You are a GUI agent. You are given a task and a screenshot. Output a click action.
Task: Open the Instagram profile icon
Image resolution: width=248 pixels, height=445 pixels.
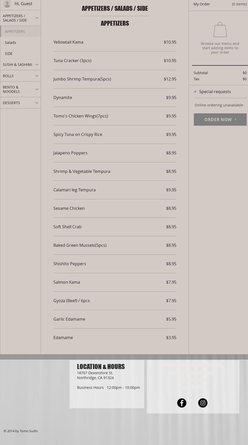pyautogui.click(x=203, y=403)
